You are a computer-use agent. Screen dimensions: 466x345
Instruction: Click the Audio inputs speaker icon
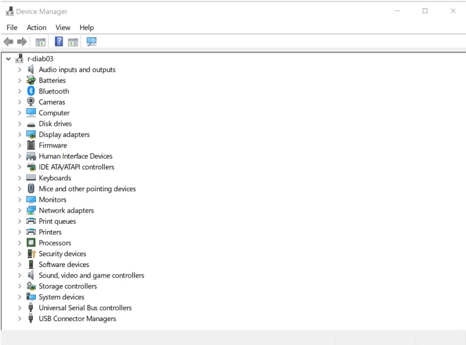(31, 69)
